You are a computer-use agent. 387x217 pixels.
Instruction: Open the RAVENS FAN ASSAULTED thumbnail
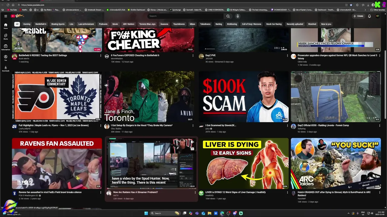[x=57, y=163]
